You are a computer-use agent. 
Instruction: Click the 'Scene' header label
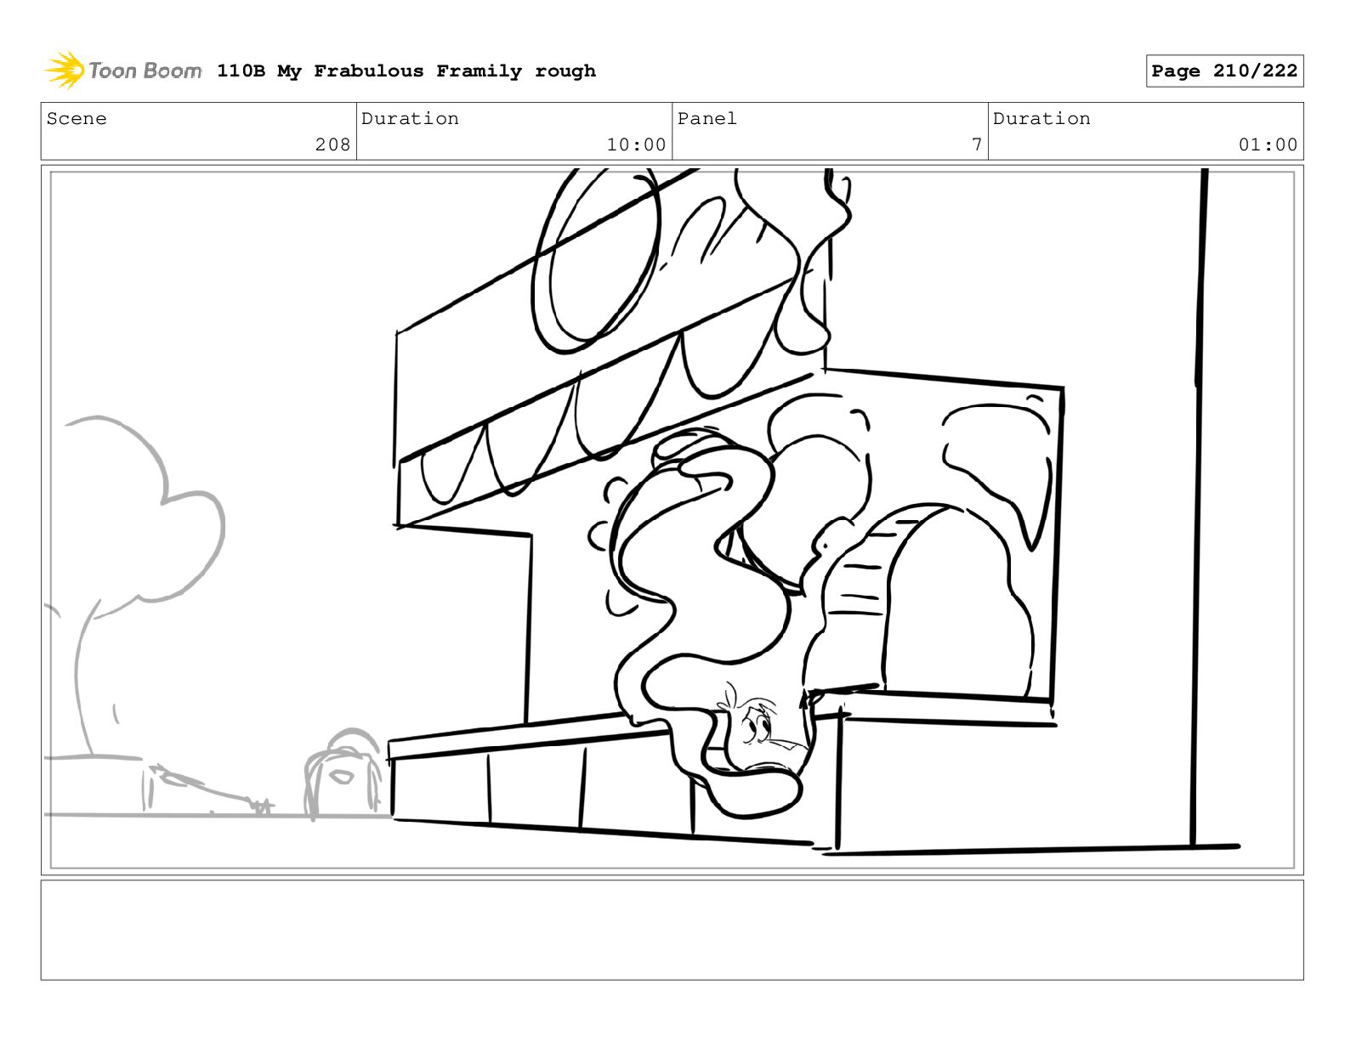77,119
